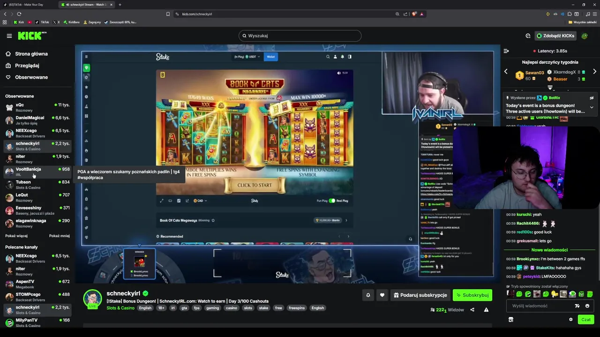This screenshot has height=337, width=600.
Task: Open VooltBanicja channel in sidebar
Action: pos(37,172)
